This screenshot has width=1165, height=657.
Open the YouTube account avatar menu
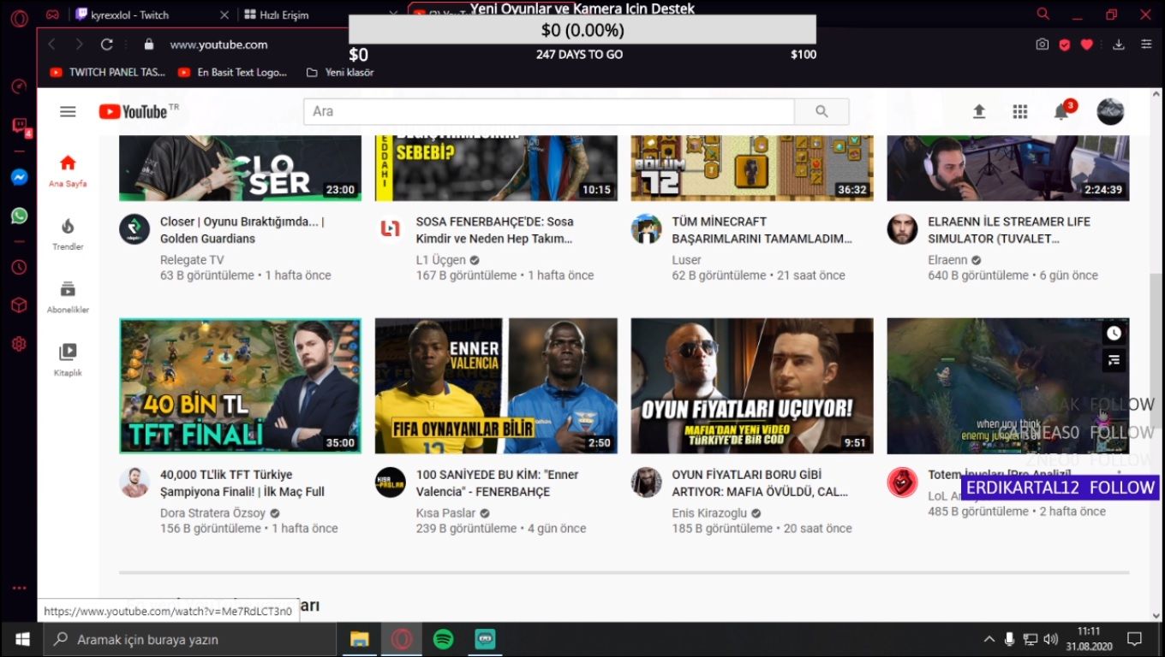pyautogui.click(x=1110, y=111)
